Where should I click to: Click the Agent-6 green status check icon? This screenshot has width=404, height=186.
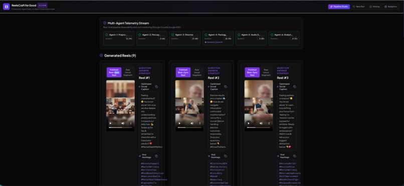click(272, 35)
